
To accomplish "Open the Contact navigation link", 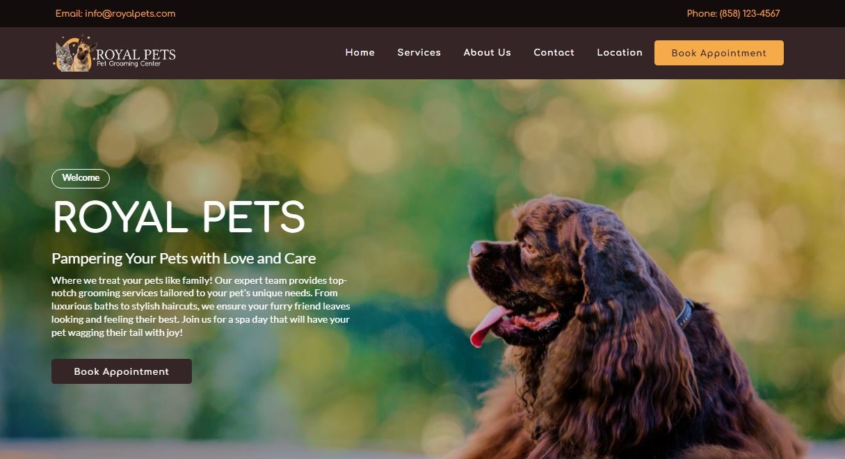I will [x=554, y=53].
